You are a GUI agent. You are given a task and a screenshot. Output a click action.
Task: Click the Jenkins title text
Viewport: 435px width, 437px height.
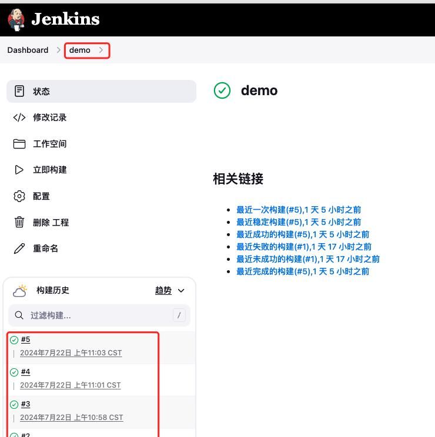tap(65, 19)
